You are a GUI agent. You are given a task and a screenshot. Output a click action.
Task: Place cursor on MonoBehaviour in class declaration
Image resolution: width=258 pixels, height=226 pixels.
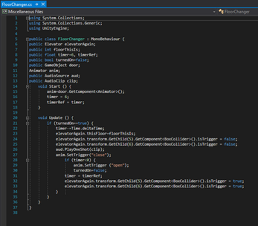(x=106, y=39)
